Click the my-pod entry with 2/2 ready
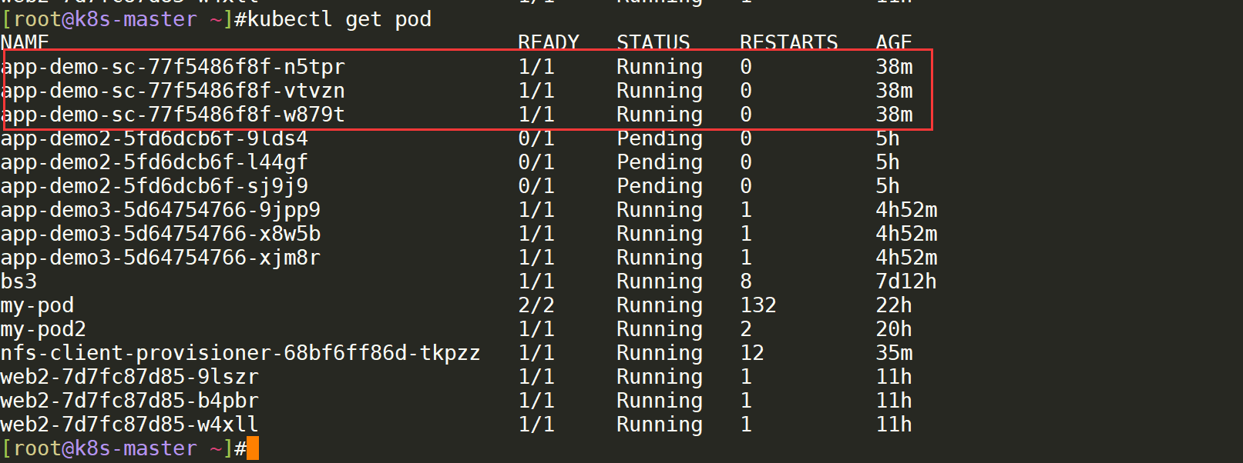Viewport: 1243px width, 463px height. tap(37, 305)
